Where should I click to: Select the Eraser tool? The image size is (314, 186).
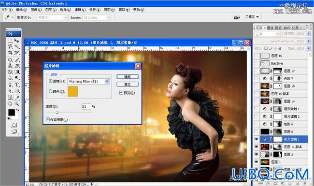tap(10, 72)
